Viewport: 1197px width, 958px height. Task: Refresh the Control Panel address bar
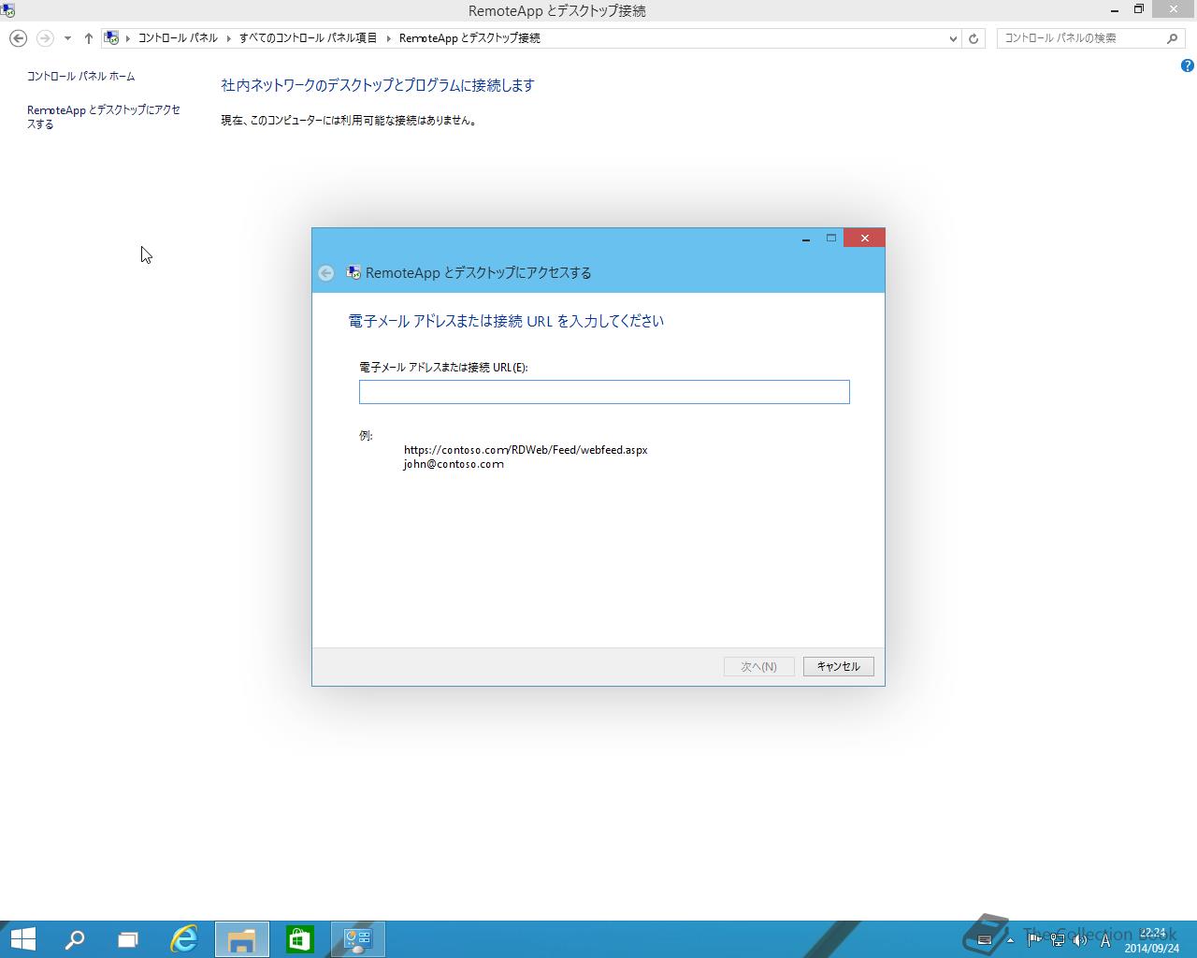[x=973, y=38]
